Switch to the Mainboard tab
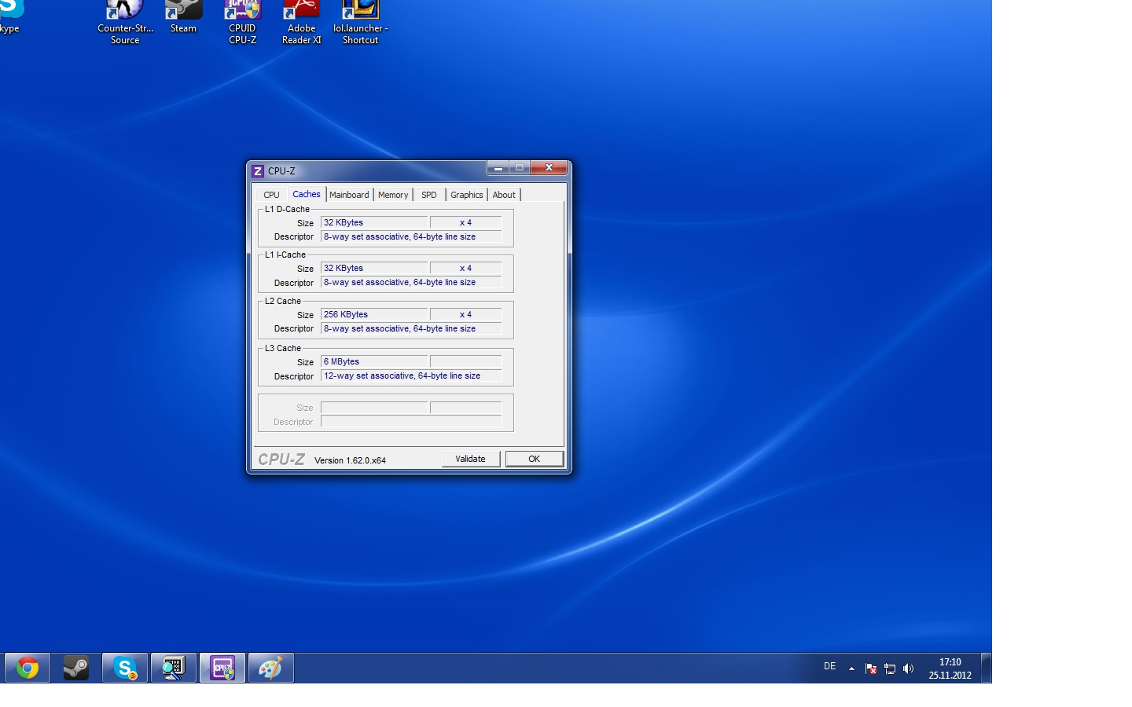1132x707 pixels. (x=349, y=195)
